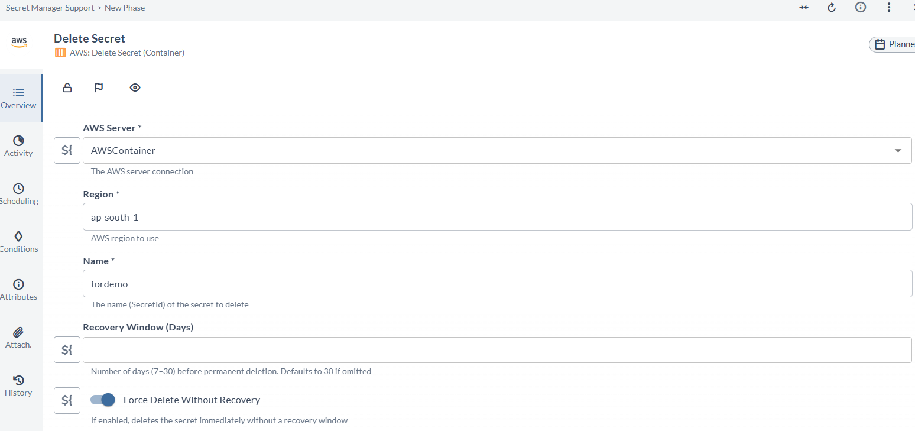
Task: Switch to the Activity tab
Action: (18, 146)
